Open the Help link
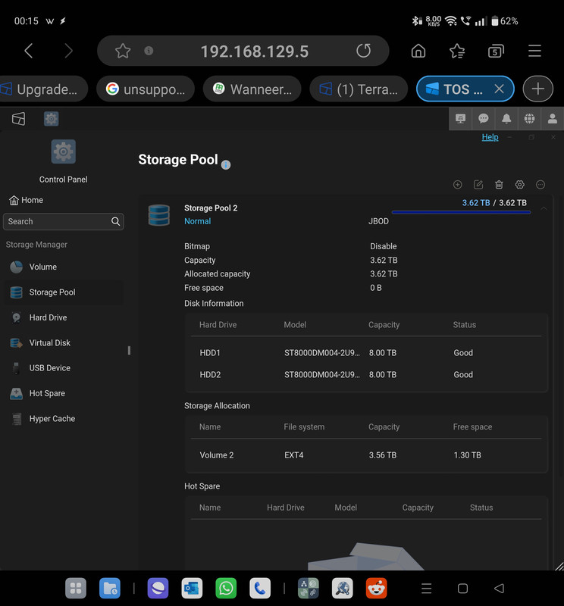564x606 pixels. (490, 137)
